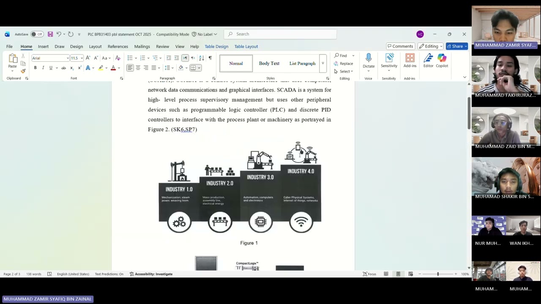541x304 pixels.
Task: Open the Table Design tab
Action: tap(216, 46)
